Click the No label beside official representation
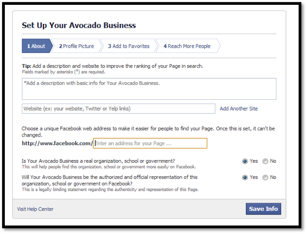 pos(273,178)
